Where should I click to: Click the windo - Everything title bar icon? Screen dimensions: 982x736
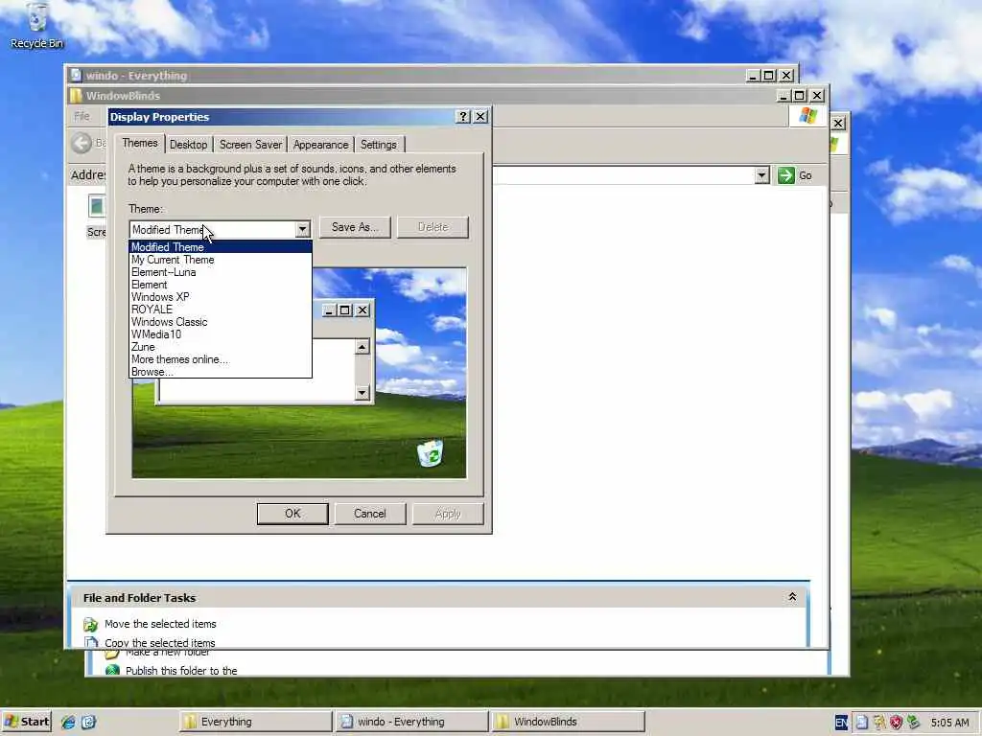pyautogui.click(x=76, y=75)
